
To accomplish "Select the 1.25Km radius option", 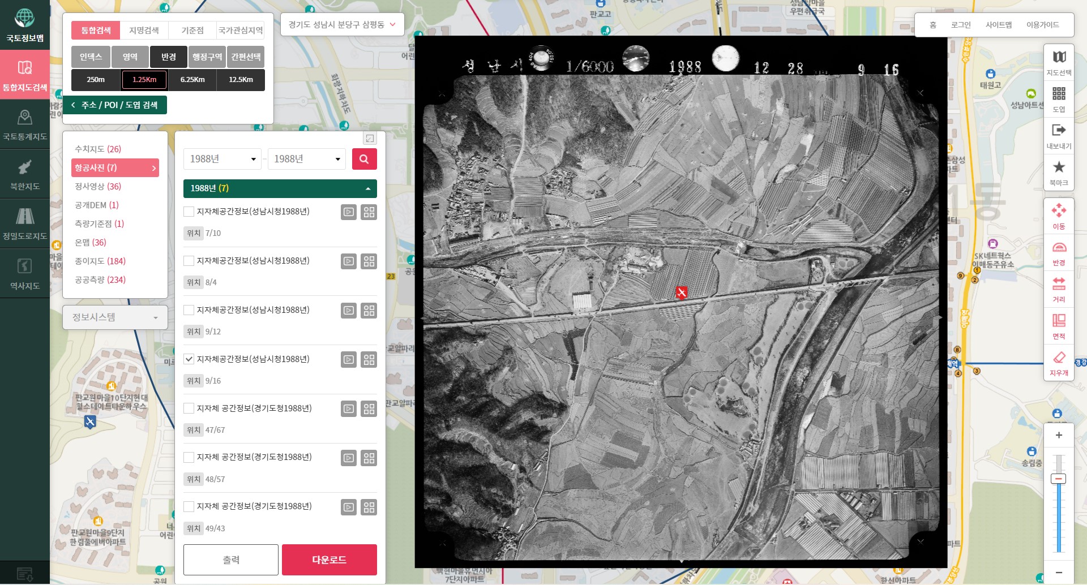I will (144, 80).
